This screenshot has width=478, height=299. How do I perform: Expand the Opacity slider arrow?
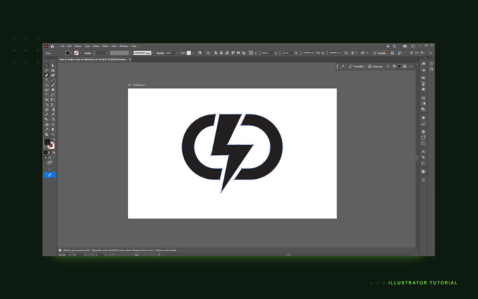click(x=177, y=53)
